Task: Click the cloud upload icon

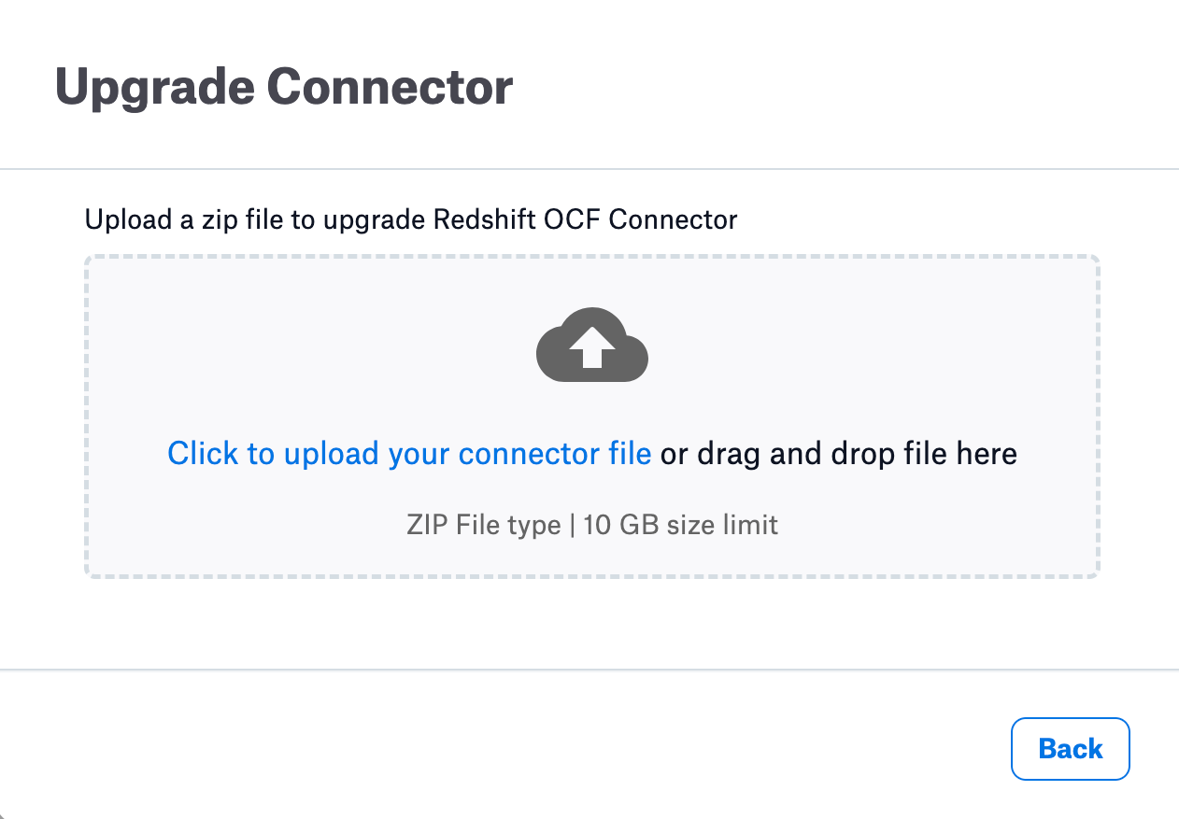Action: (592, 344)
